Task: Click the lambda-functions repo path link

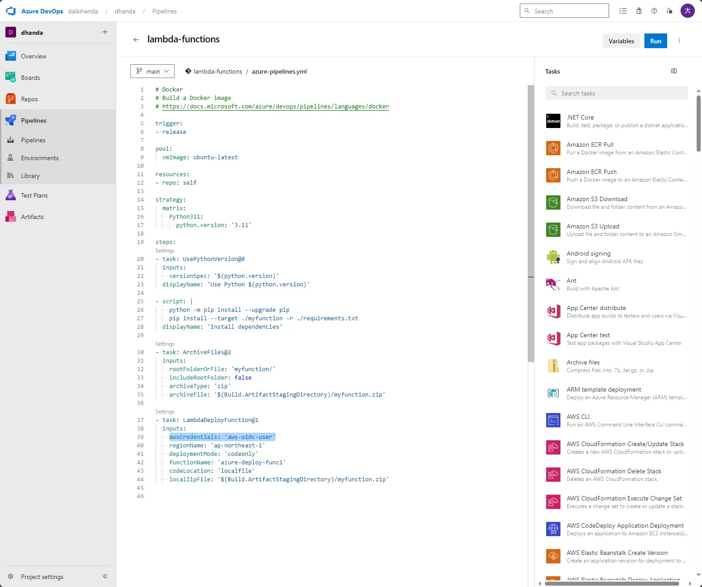Action: click(217, 71)
